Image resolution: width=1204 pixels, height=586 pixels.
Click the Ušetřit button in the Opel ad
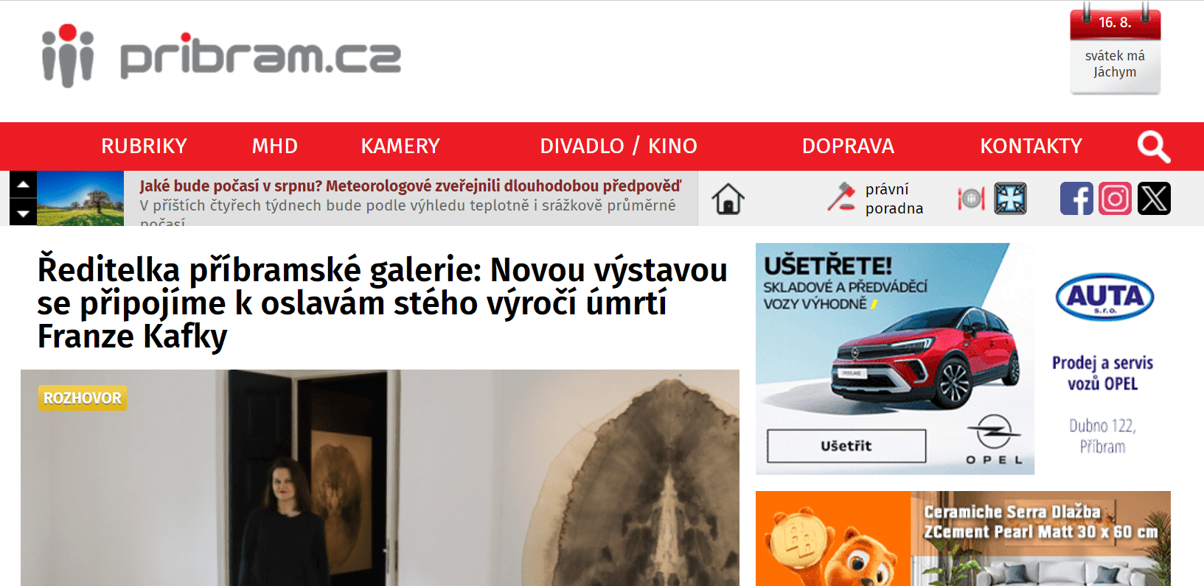pyautogui.click(x=846, y=446)
